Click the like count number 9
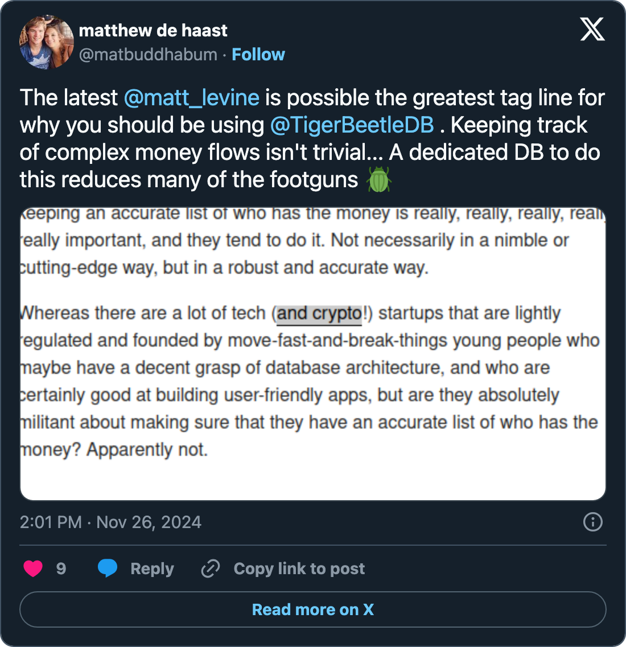 (x=61, y=568)
